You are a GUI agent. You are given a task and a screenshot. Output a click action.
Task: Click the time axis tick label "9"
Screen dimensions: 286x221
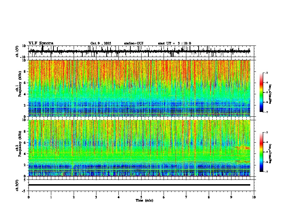click(x=231, y=197)
